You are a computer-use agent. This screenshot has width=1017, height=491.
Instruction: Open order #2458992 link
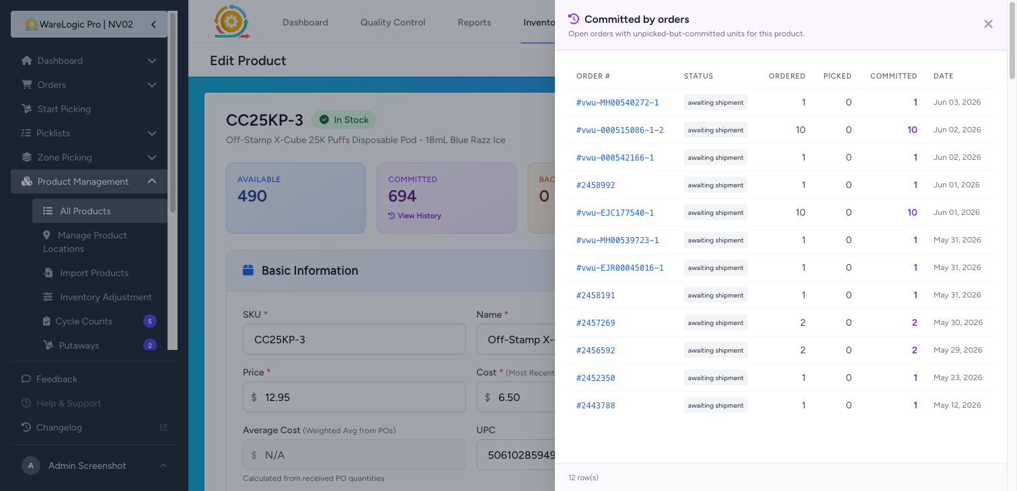point(596,185)
